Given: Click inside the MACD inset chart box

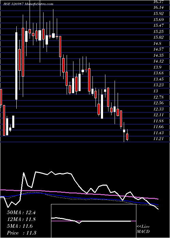Looking at the screenshot, I should [93, 221].
